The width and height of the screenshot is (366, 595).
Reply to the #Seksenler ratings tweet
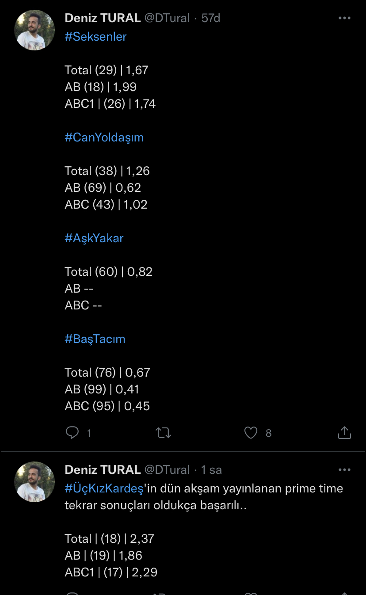(72, 433)
